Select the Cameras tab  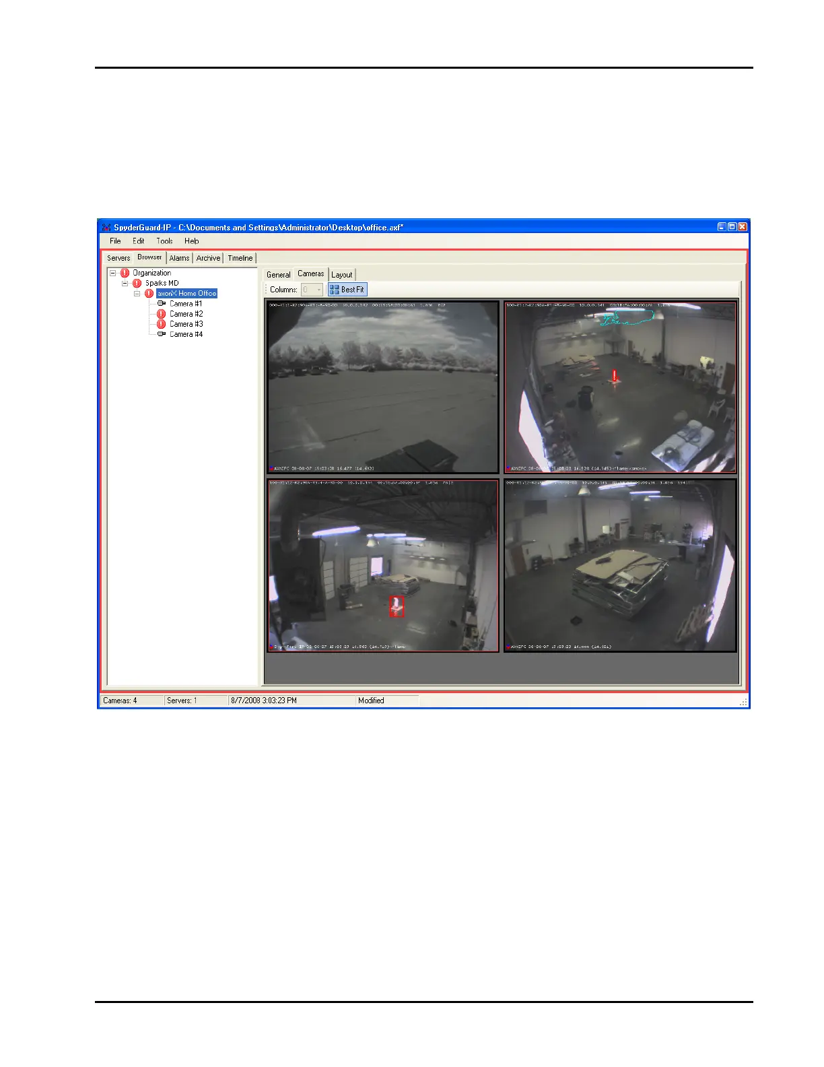[311, 273]
